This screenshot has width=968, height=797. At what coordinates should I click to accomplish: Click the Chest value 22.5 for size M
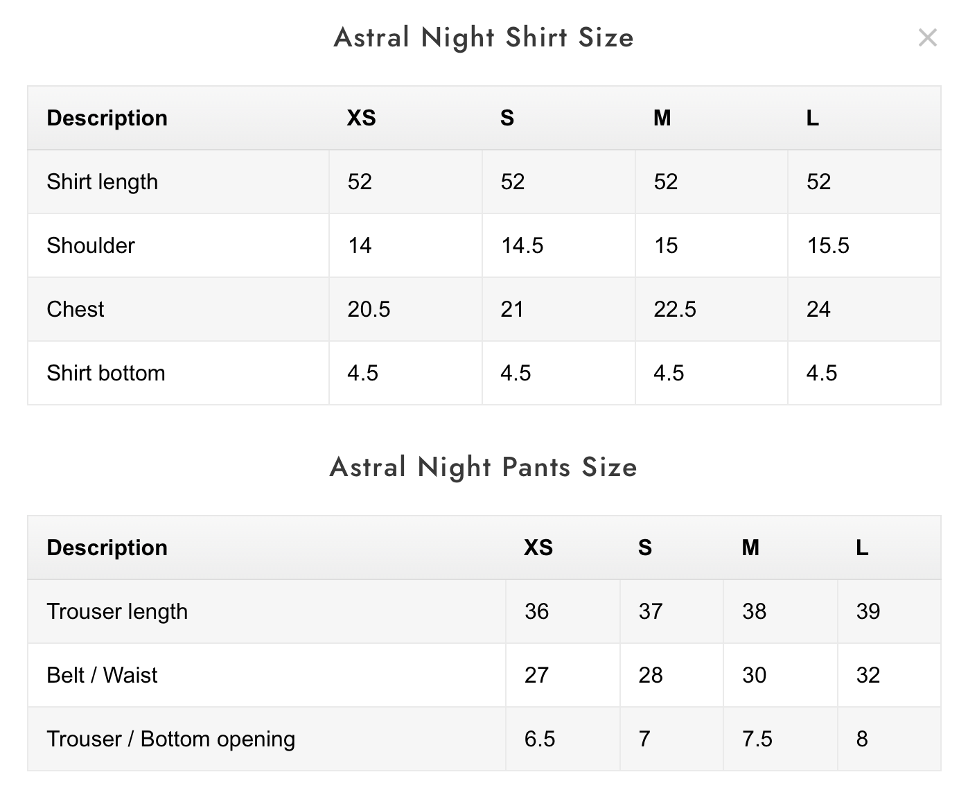(674, 309)
